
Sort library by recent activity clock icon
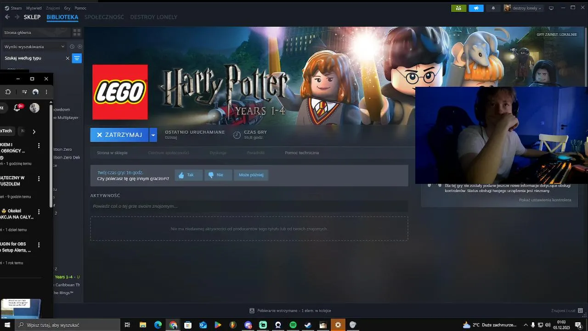click(72, 46)
